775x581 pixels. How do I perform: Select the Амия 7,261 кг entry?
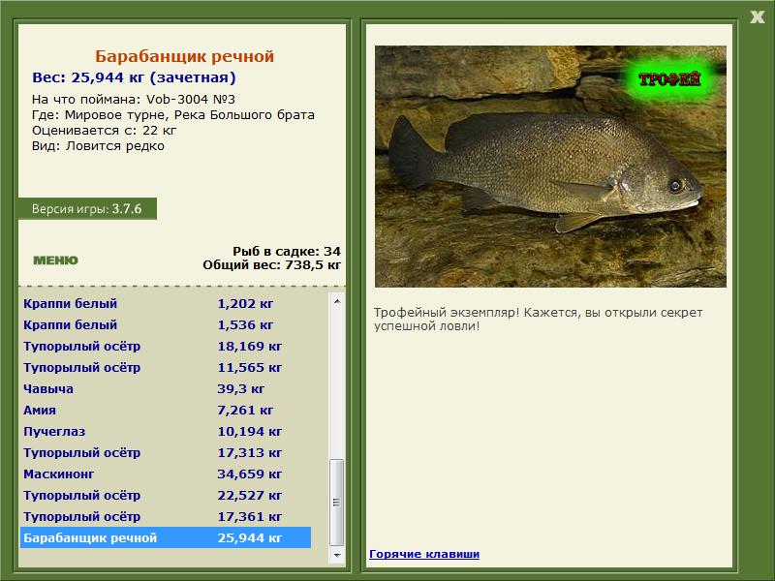[166, 410]
